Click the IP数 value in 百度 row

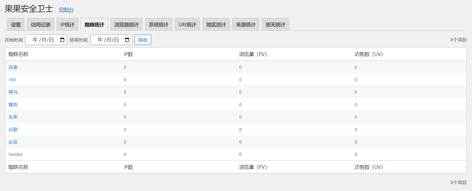tap(125, 67)
